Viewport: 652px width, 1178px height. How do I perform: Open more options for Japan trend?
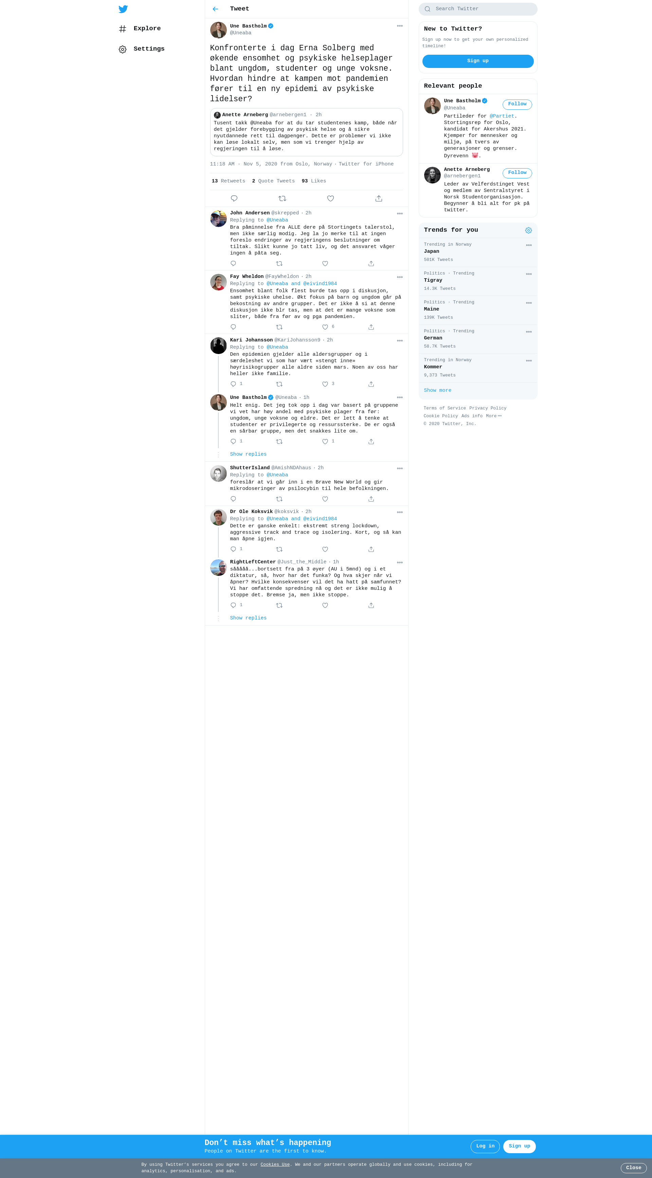[529, 245]
